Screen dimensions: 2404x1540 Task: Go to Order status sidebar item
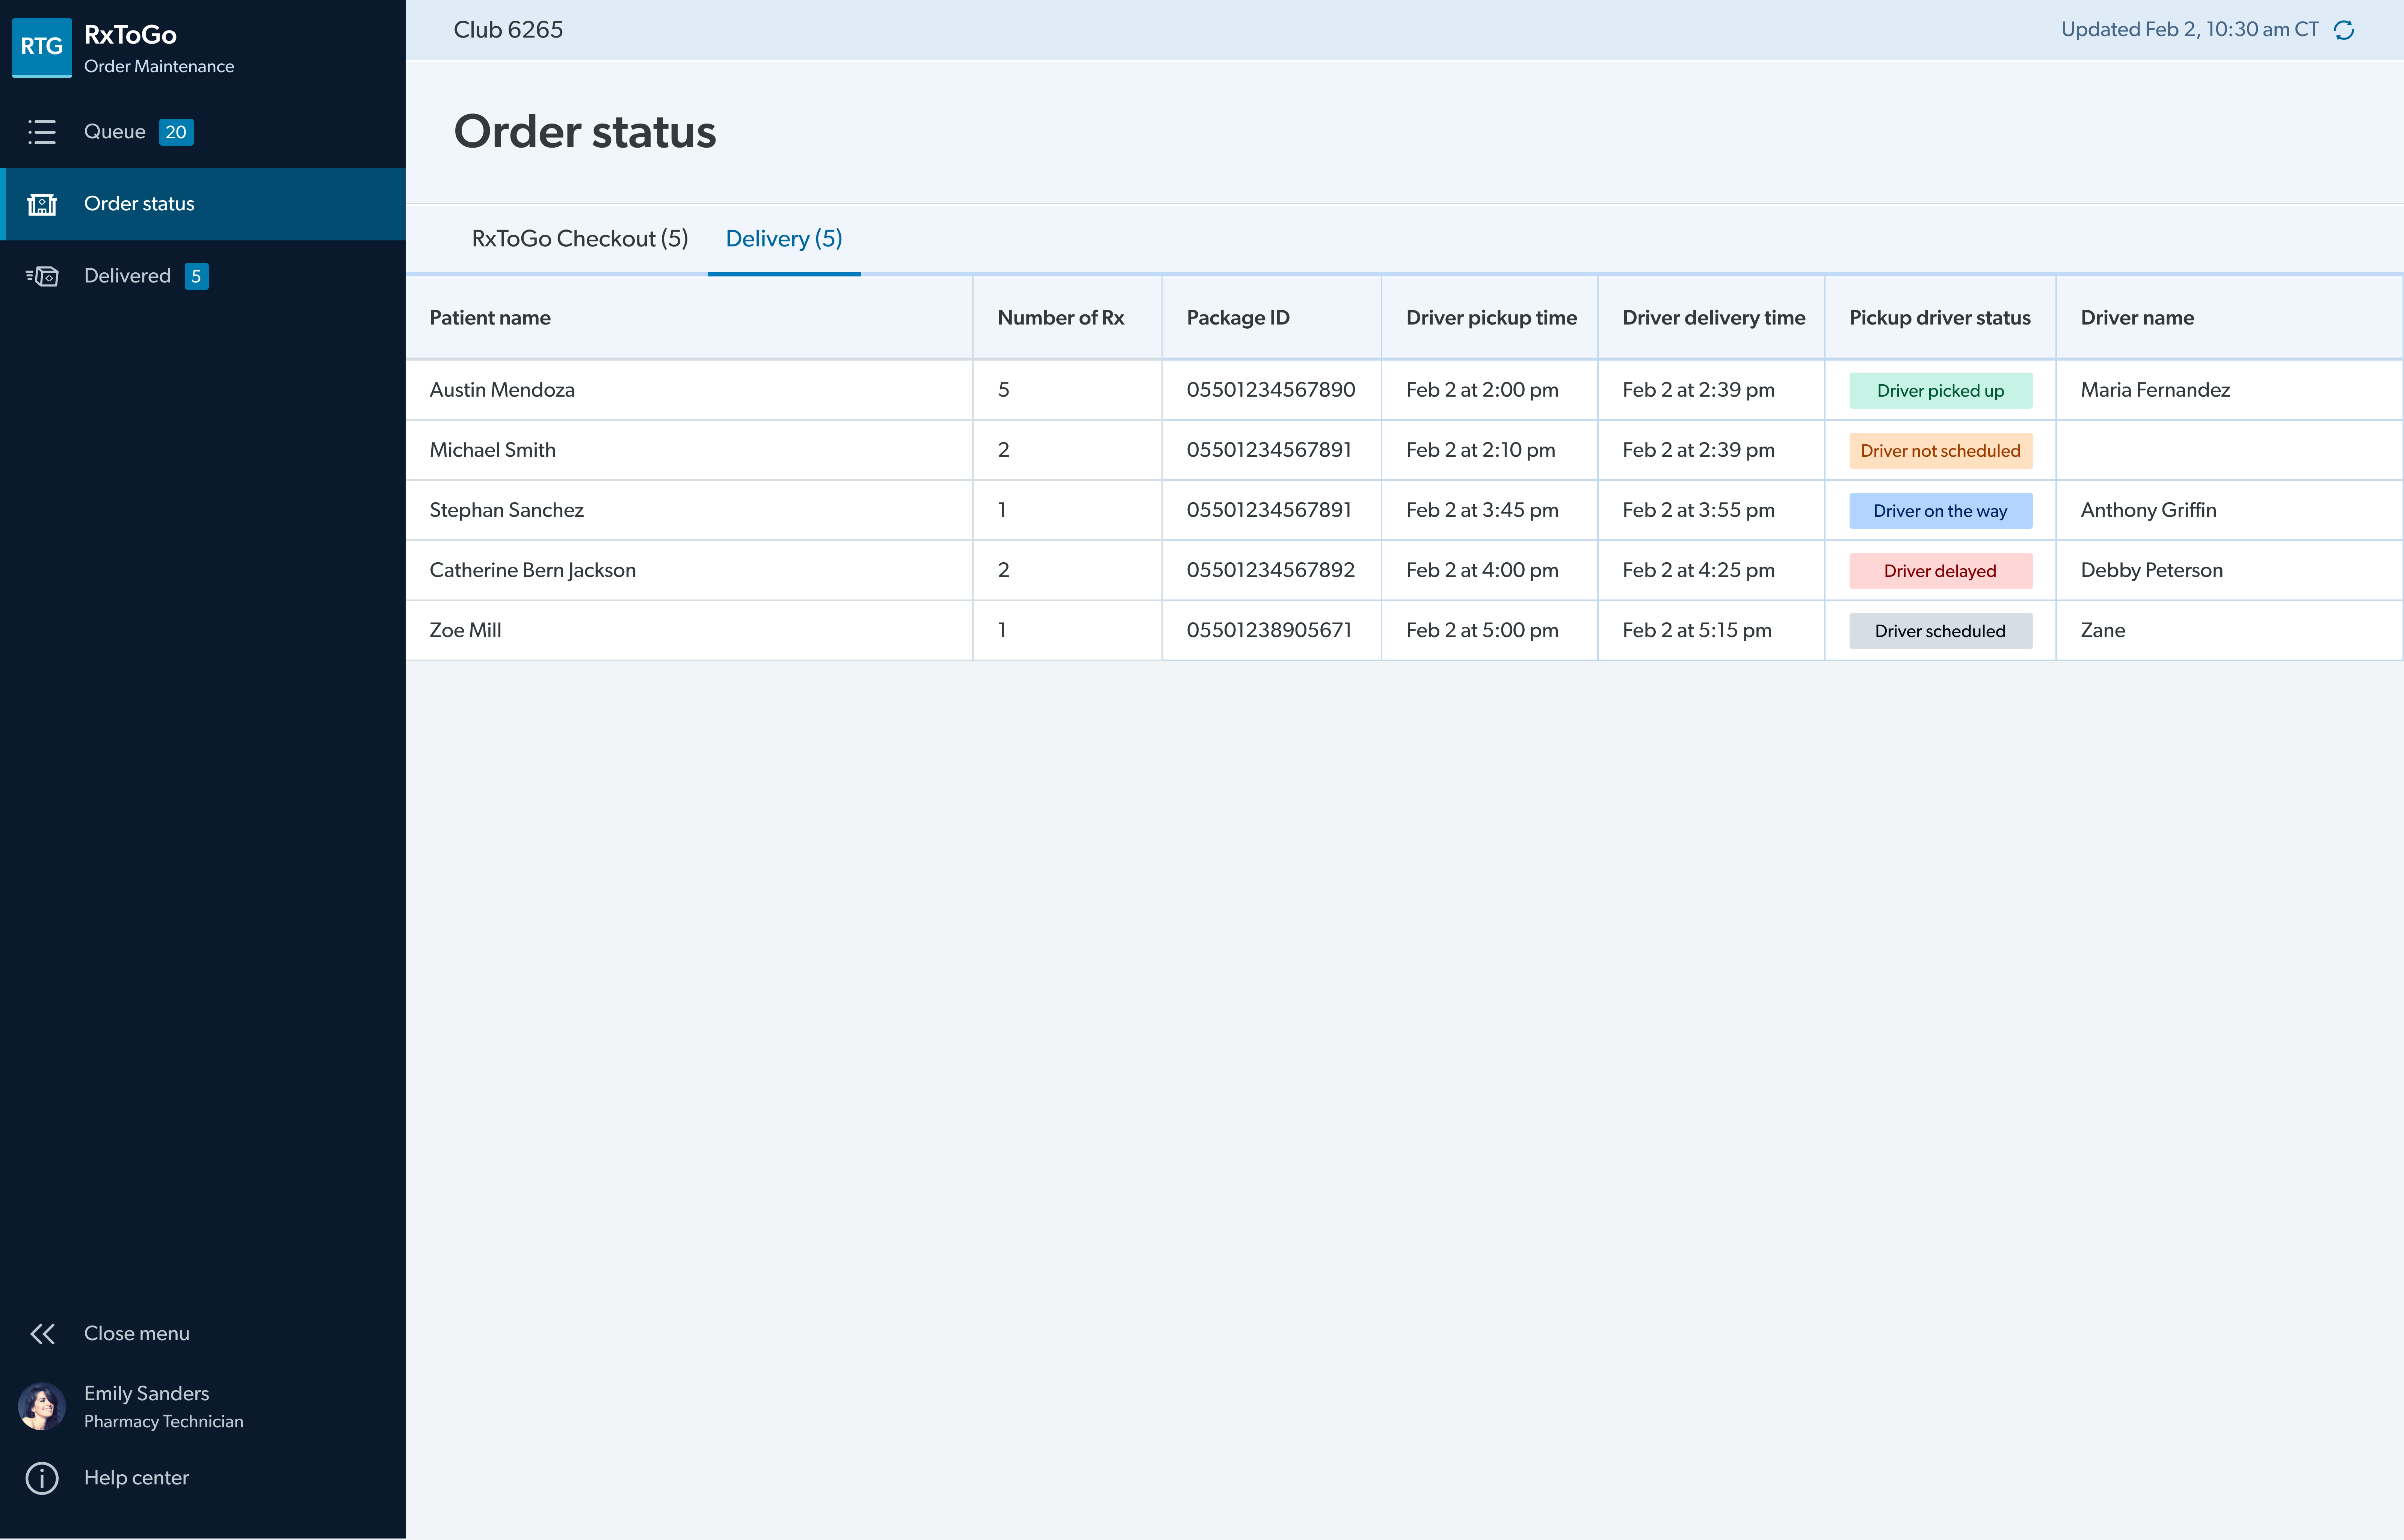203,204
